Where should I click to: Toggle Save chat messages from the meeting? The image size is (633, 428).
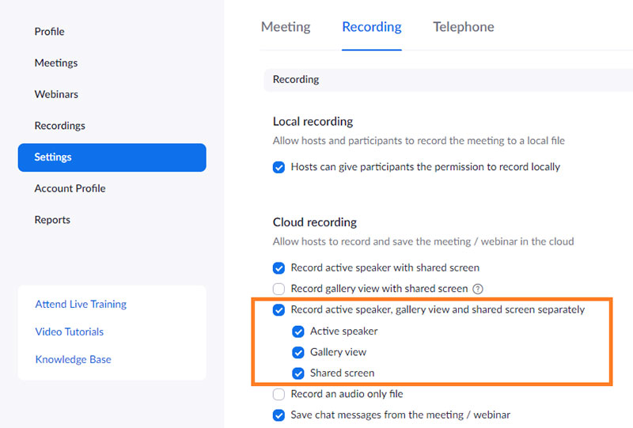pos(279,415)
